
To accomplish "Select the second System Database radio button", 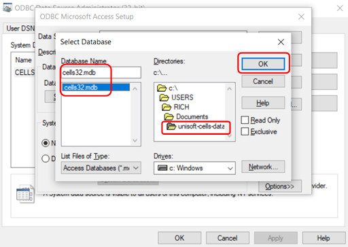I will click(x=46, y=159).
